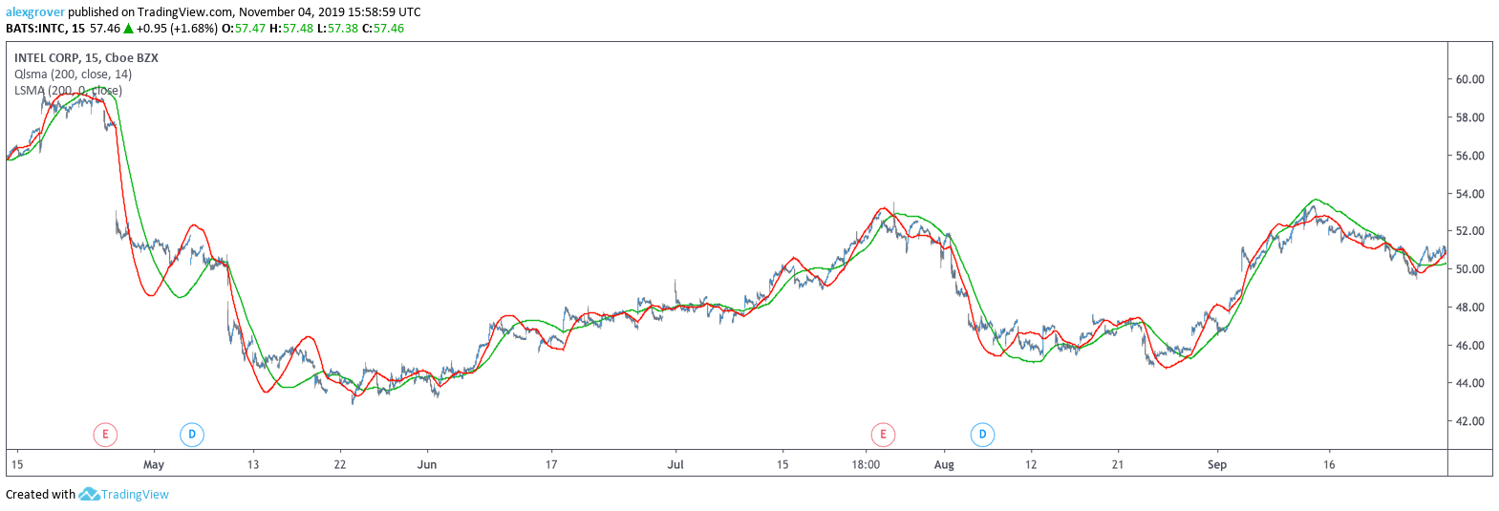
Task: Click the August dividend D marker
Action: 982,435
